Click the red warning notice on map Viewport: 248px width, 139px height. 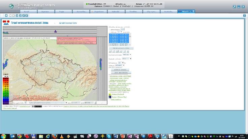click(76, 41)
